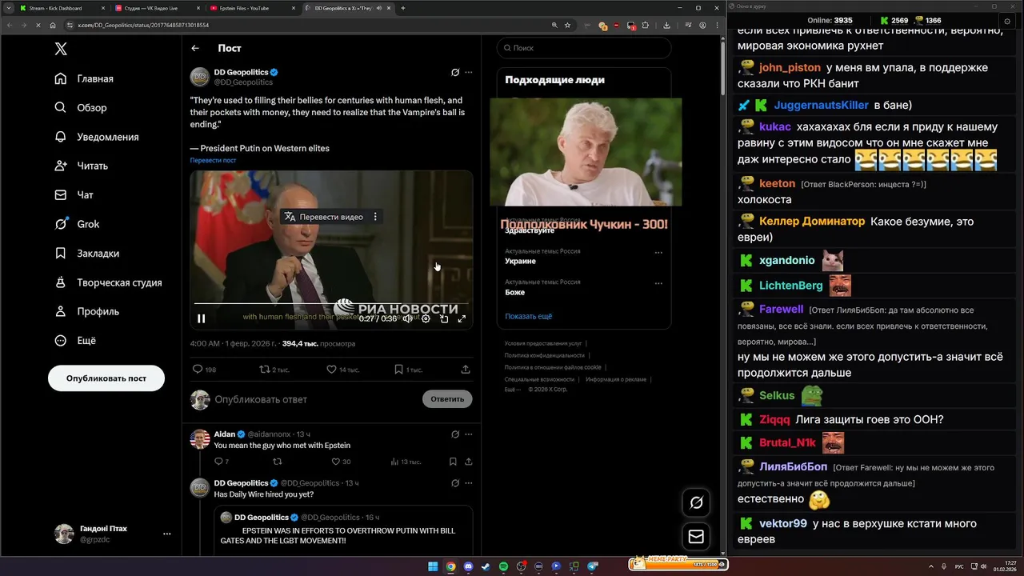Seek on the video progress bar

point(331,304)
